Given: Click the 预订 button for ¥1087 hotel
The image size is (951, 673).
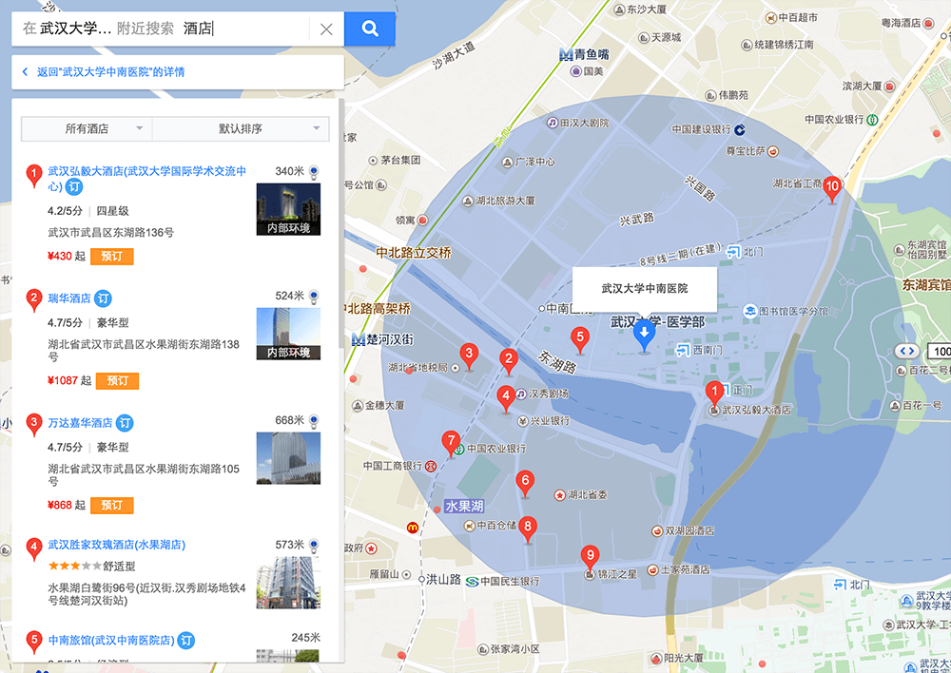Looking at the screenshot, I should [x=117, y=381].
